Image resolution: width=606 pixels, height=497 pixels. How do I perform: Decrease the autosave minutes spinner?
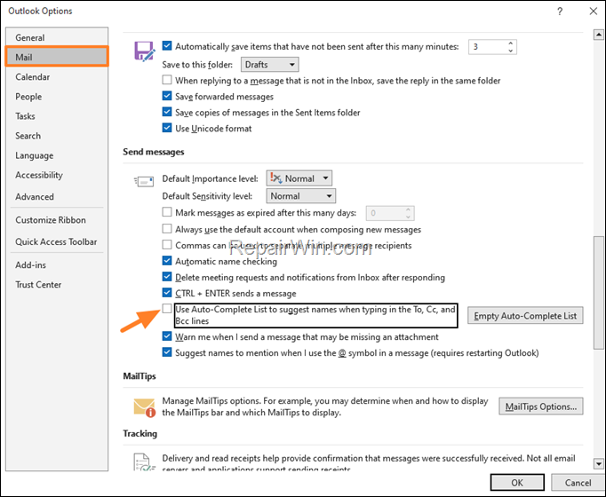pos(511,51)
